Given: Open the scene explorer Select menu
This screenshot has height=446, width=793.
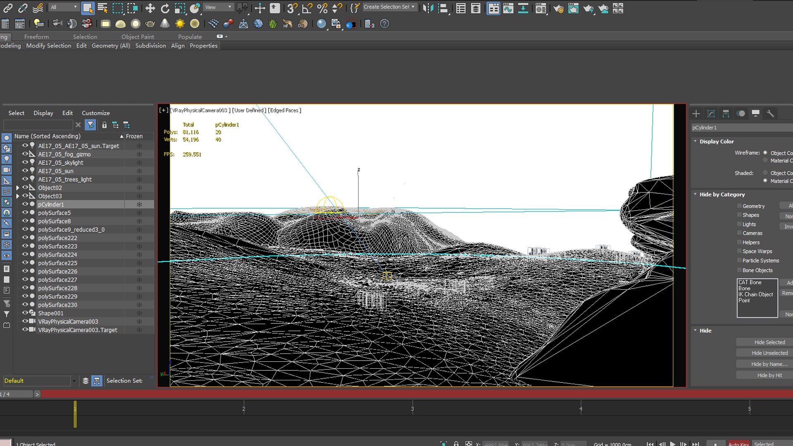Looking at the screenshot, I should [x=16, y=113].
